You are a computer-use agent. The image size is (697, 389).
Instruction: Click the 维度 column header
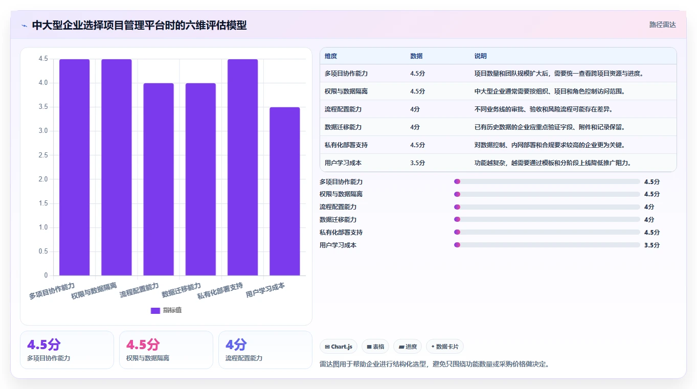pyautogui.click(x=331, y=56)
